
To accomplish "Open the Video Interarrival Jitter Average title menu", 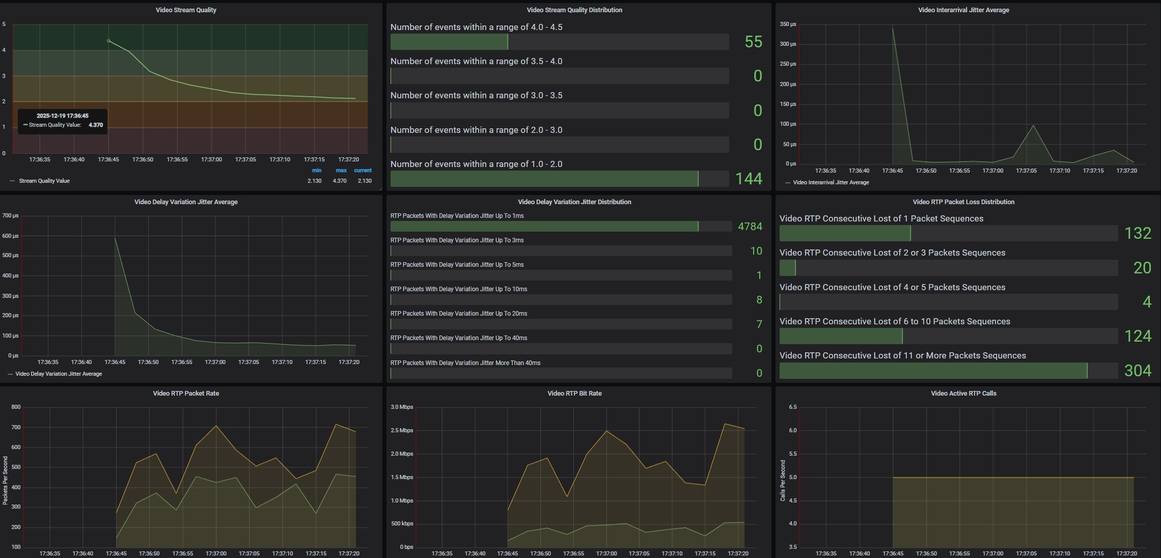I will pos(963,10).
